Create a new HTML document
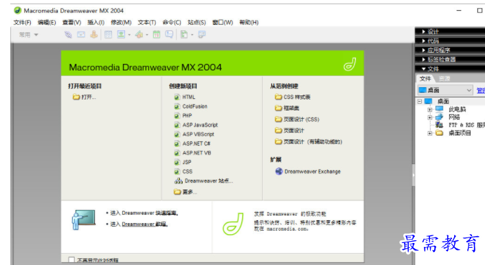The image size is (485, 265). click(185, 97)
